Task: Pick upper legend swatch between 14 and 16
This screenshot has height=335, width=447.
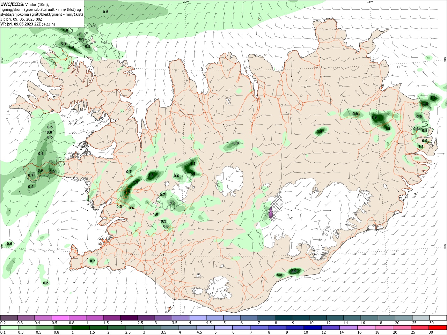Action: tap(351, 318)
